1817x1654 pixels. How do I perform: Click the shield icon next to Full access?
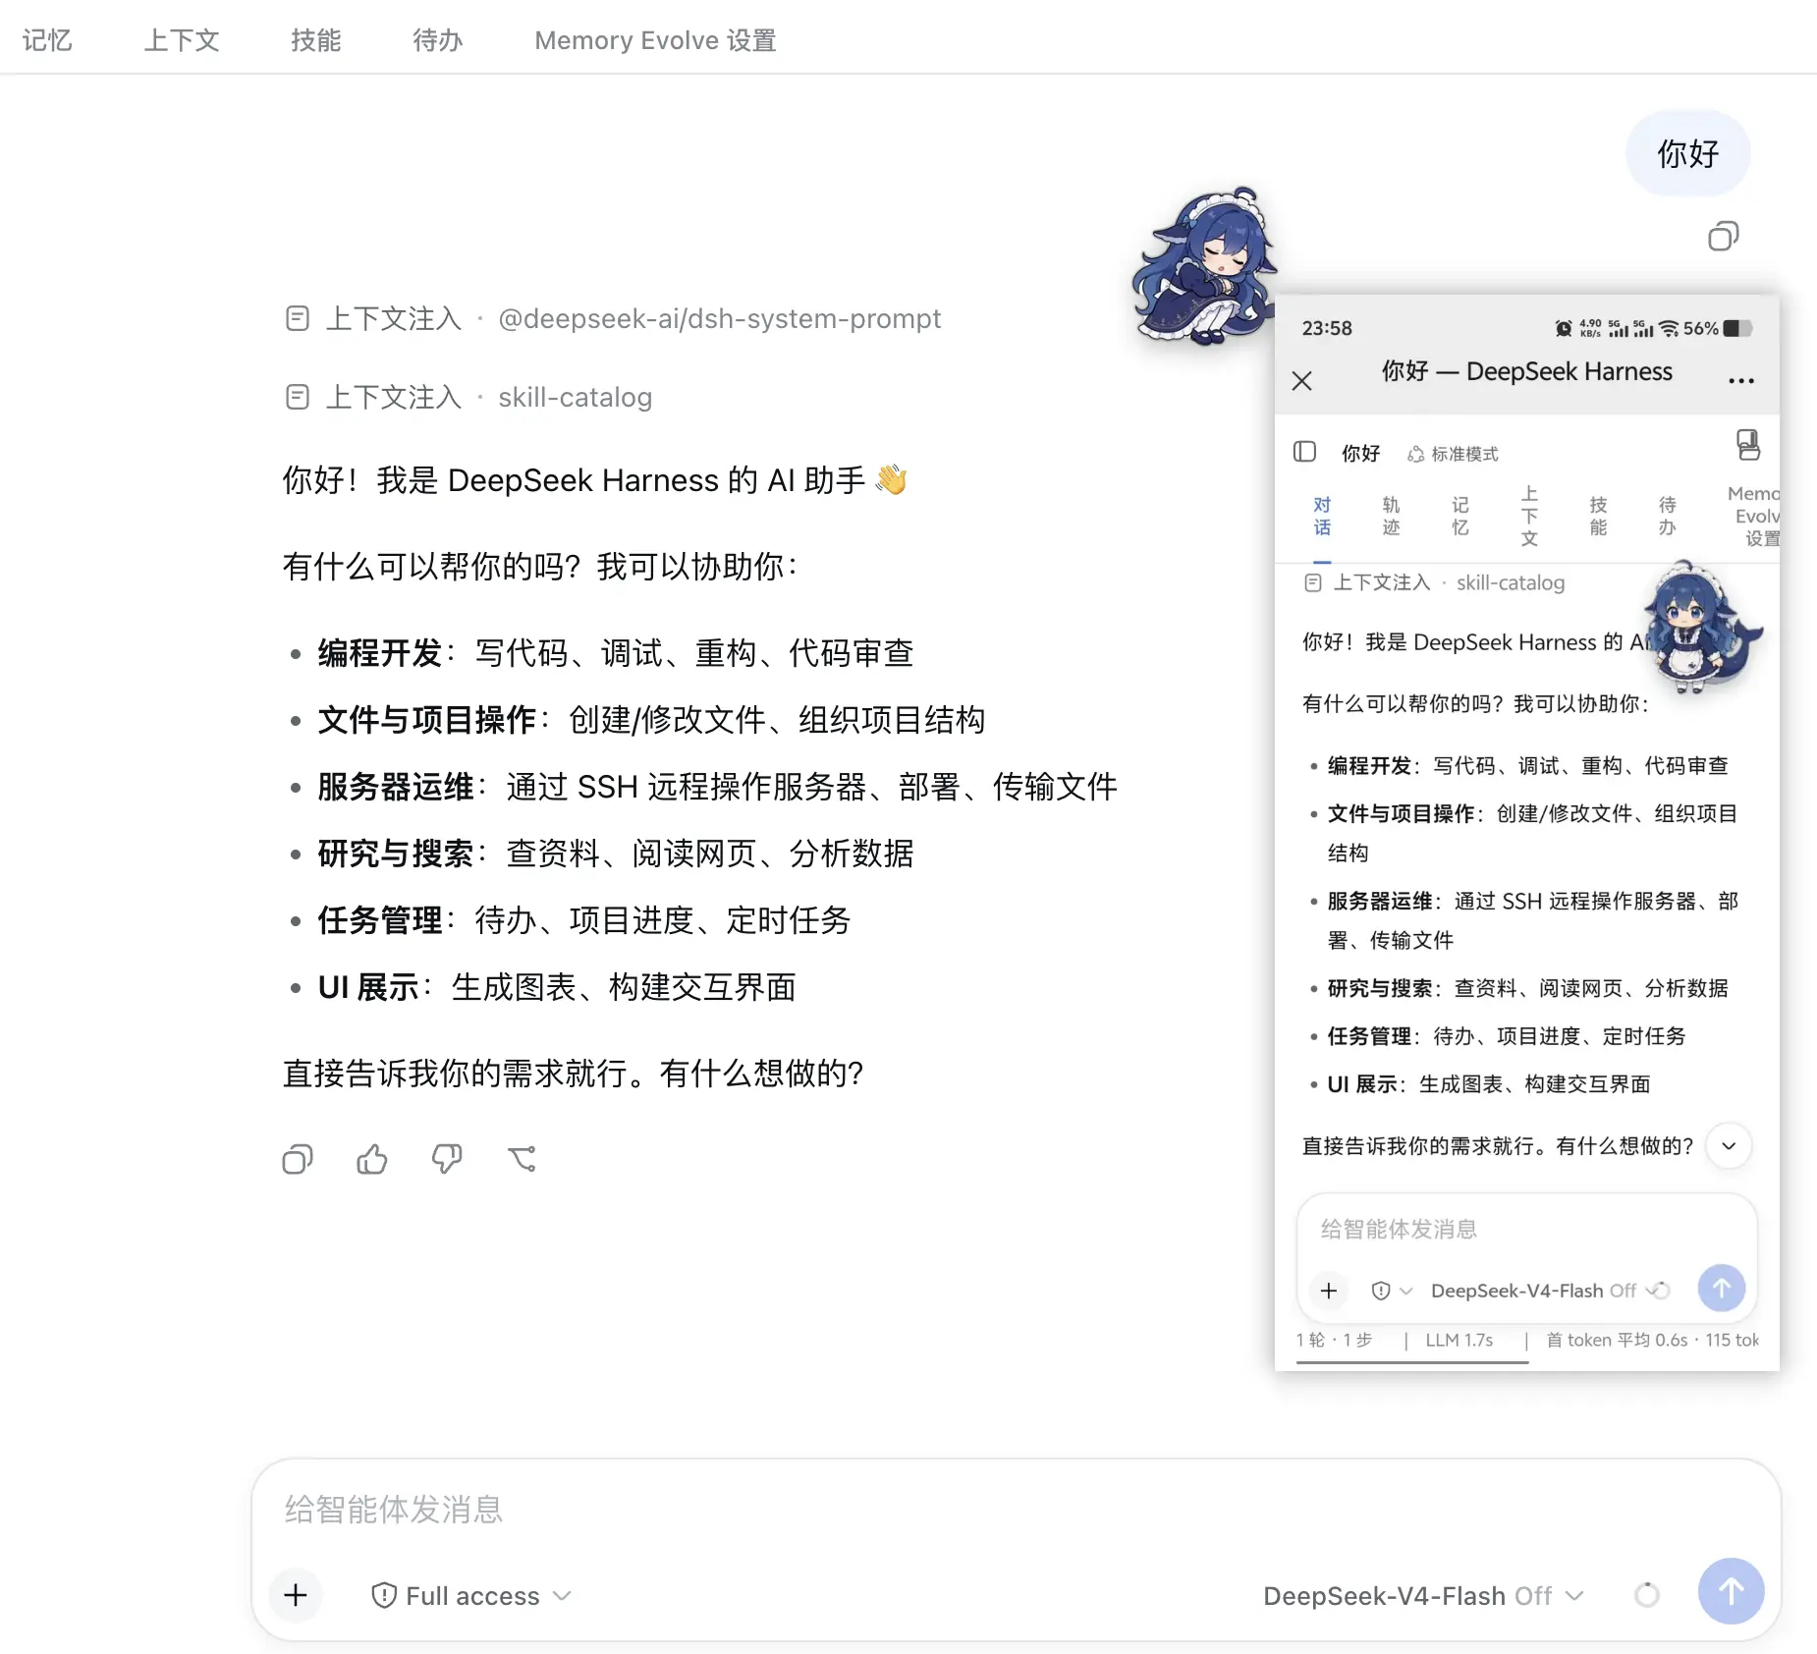point(384,1595)
